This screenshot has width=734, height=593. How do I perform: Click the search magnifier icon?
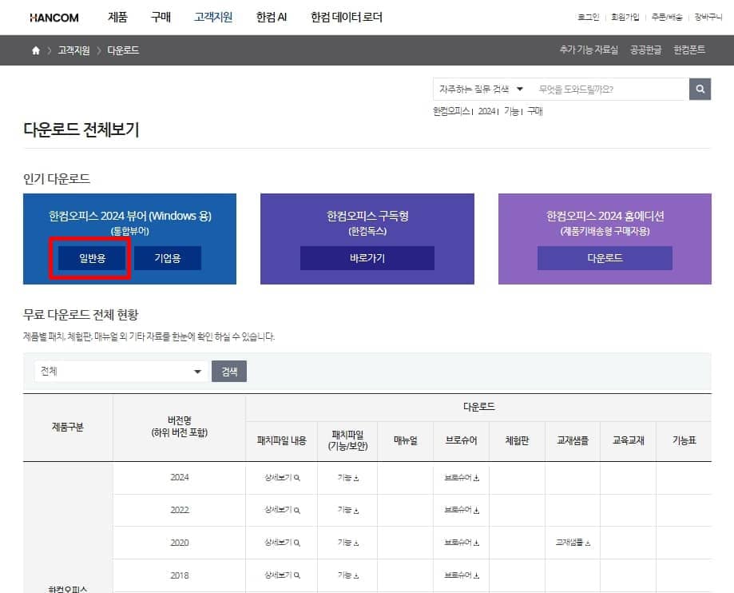pos(699,89)
